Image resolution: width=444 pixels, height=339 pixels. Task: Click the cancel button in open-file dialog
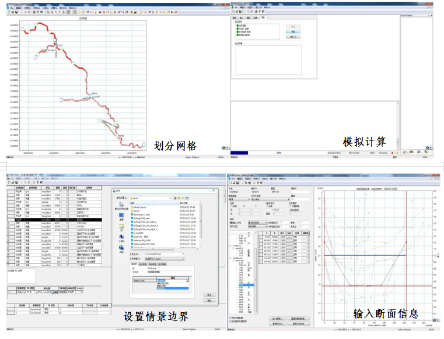(x=208, y=301)
